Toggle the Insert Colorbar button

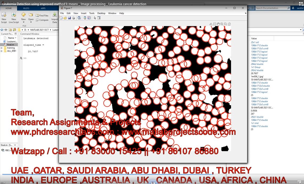click(85, 18)
